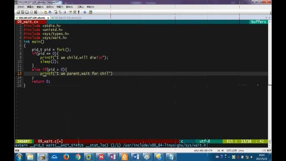
Task: Click the tab strip right scroll arrow
Action: click(269, 18)
